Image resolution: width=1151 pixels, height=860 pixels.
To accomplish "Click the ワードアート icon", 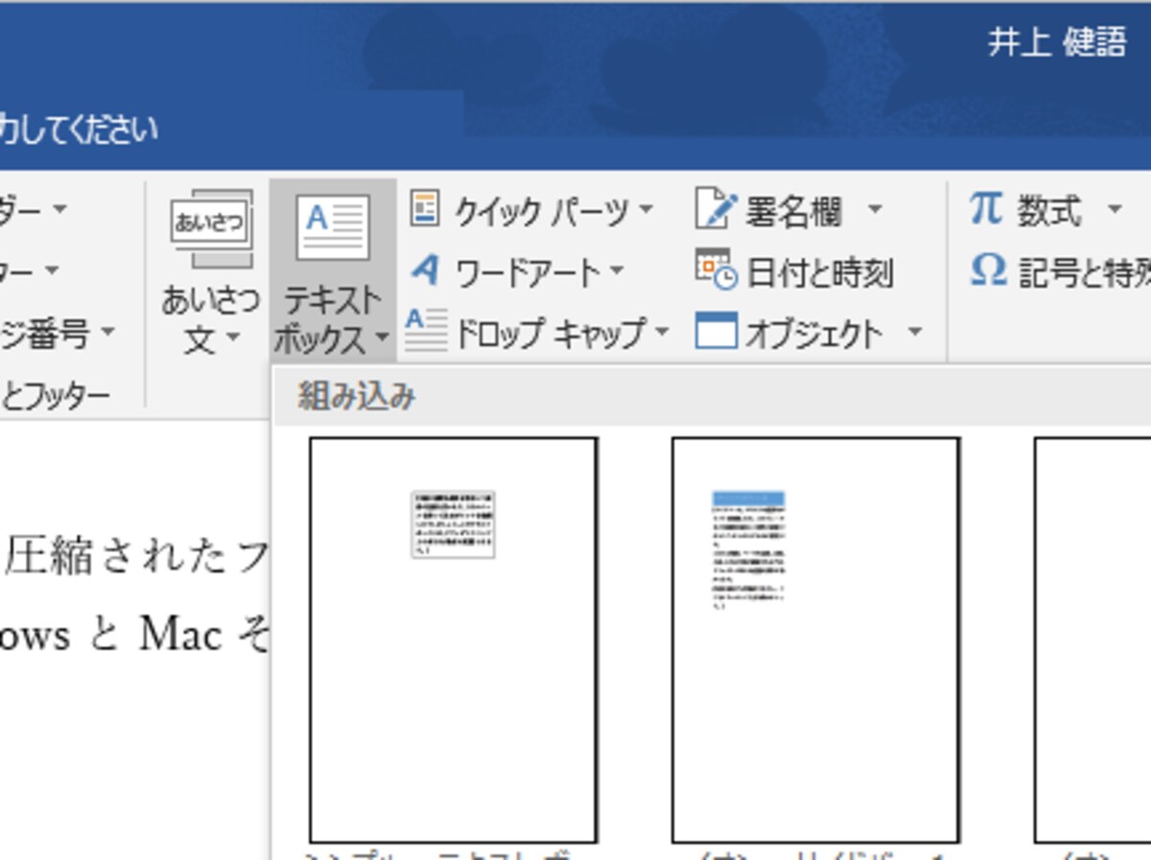I will click(424, 270).
